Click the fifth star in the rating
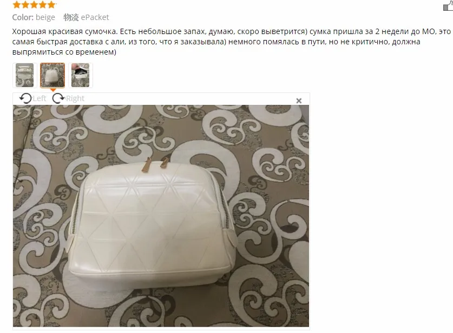The image size is (453, 333). pos(51,5)
